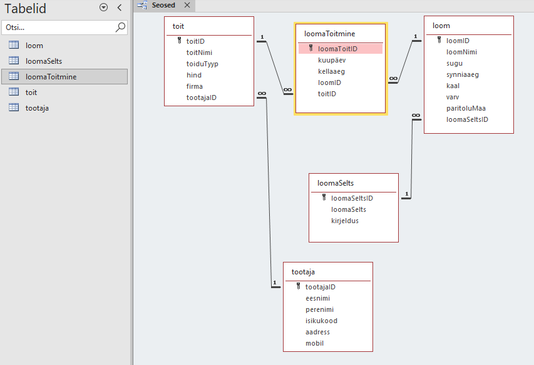The height and width of the screenshot is (365, 534).
Task: Click the primary key icon next to tootajaID in tootaja table
Action: pos(299,286)
